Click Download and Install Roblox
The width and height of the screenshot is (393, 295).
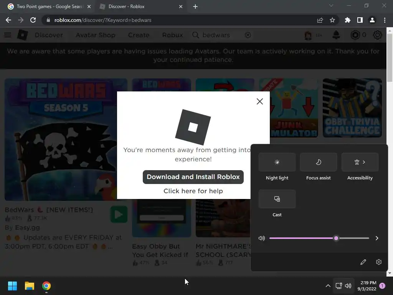click(x=193, y=177)
